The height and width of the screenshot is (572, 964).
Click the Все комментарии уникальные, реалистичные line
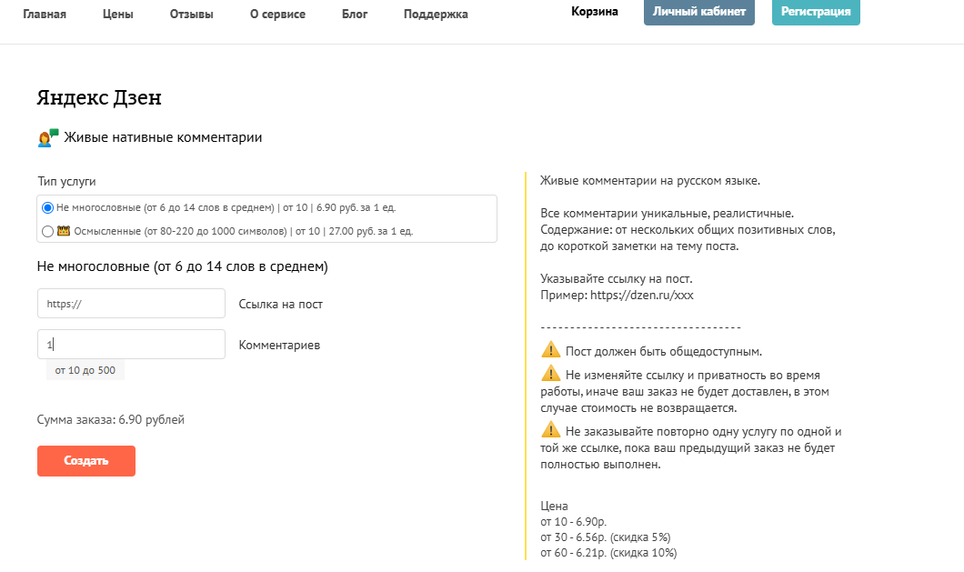pyautogui.click(x=667, y=214)
